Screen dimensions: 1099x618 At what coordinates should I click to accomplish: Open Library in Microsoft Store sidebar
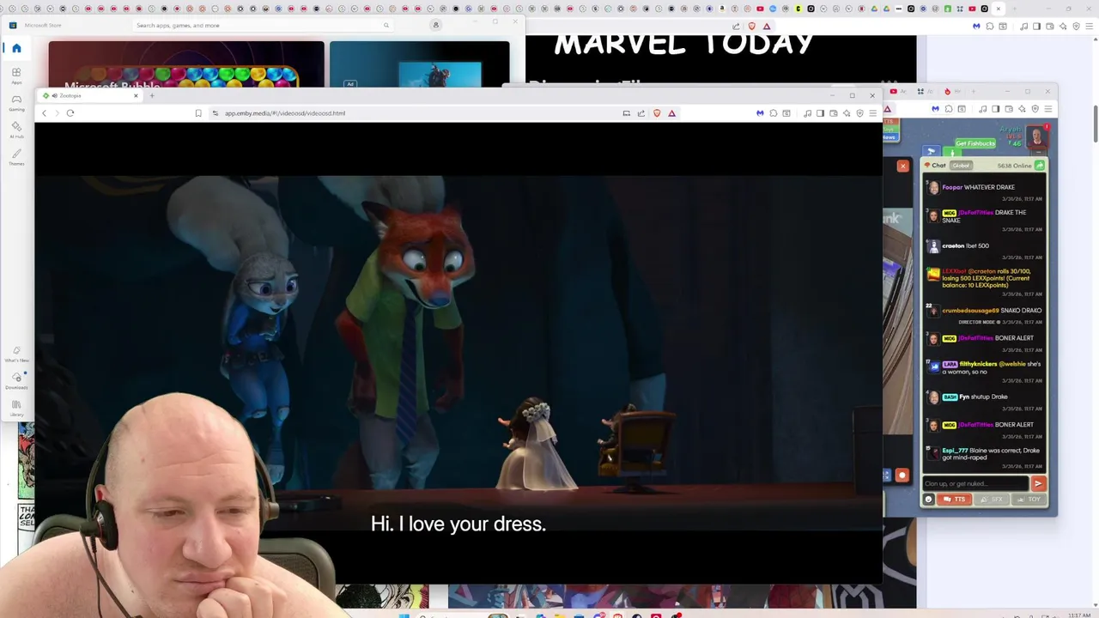(x=16, y=408)
